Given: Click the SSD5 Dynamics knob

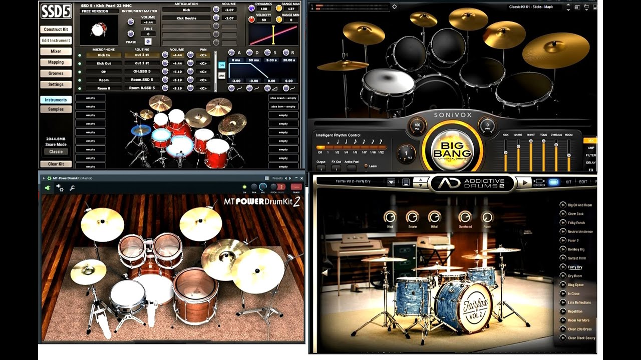Looking at the screenshot, I should [252, 8].
